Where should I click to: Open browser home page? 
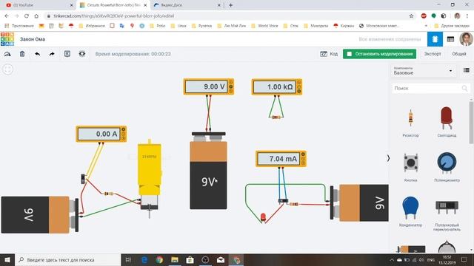pyautogui.click(x=36, y=16)
